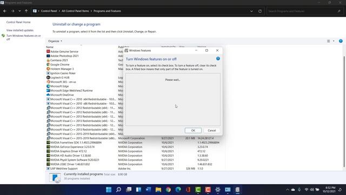Click the microphone tray icon

click(x=299, y=190)
